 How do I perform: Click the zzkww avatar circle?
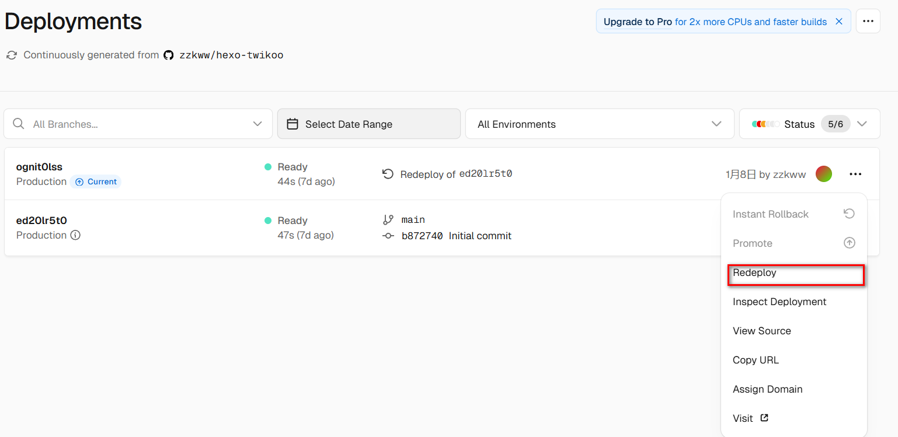pos(824,174)
